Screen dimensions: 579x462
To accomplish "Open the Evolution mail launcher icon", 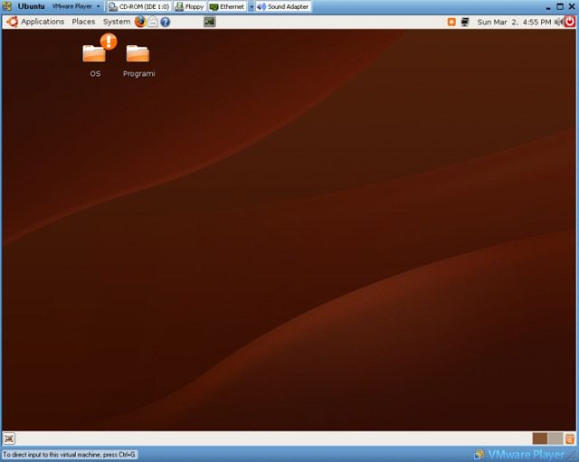I will click(x=153, y=22).
